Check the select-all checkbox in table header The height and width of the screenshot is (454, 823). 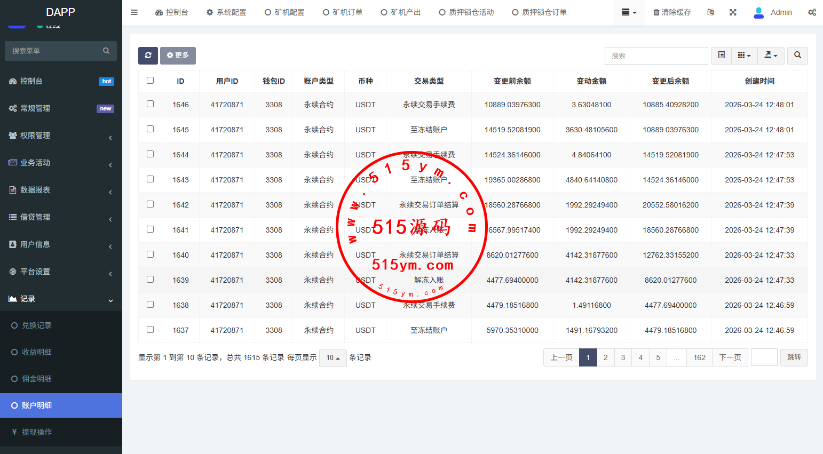150,81
